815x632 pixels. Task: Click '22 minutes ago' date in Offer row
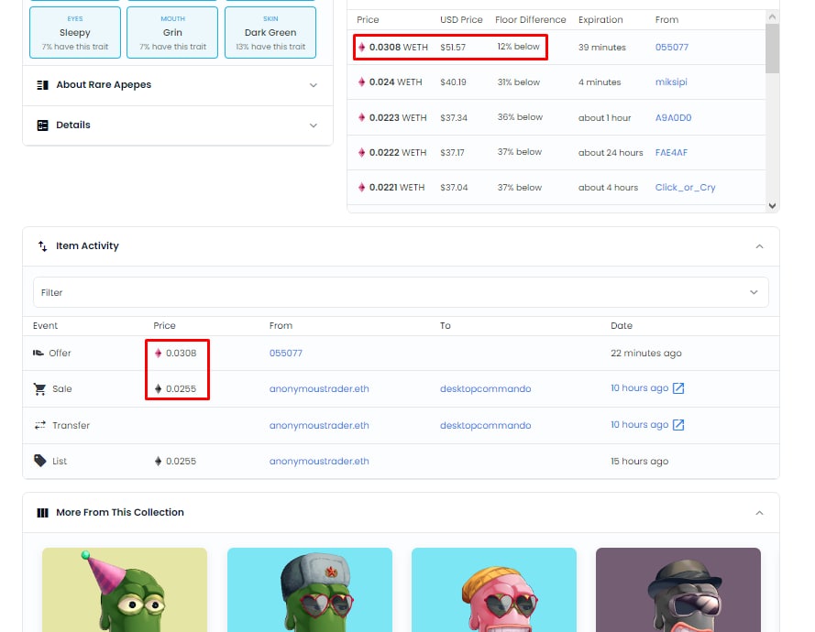[646, 354]
